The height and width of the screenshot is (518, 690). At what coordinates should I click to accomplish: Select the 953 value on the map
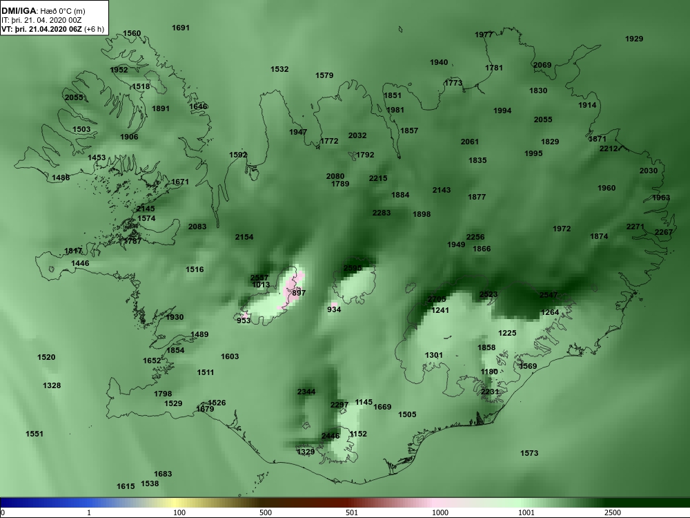coord(244,320)
